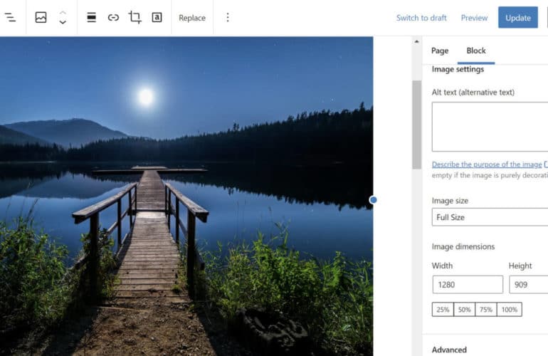Move the image block down
Image resolution: width=548 pixels, height=356 pixels.
pyautogui.click(x=63, y=23)
